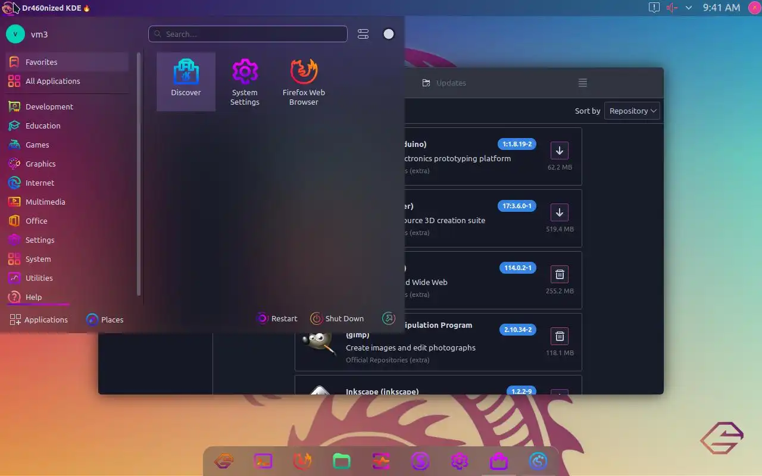The image size is (762, 476).
Task: Open more session options next to Shut Down
Action: (389, 318)
